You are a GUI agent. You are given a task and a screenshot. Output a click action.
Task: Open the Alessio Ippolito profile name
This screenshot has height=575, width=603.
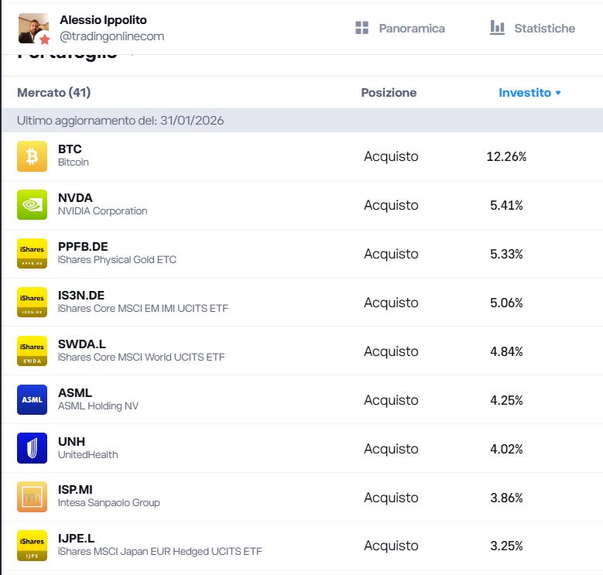103,20
